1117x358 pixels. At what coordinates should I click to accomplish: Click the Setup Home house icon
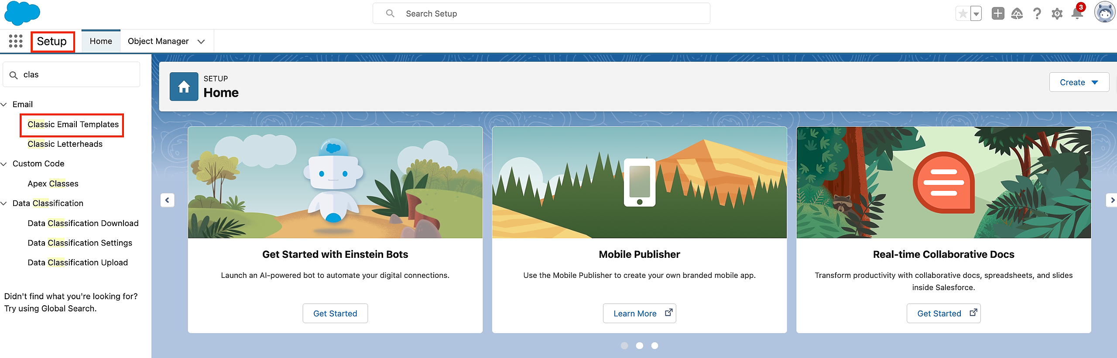[184, 87]
